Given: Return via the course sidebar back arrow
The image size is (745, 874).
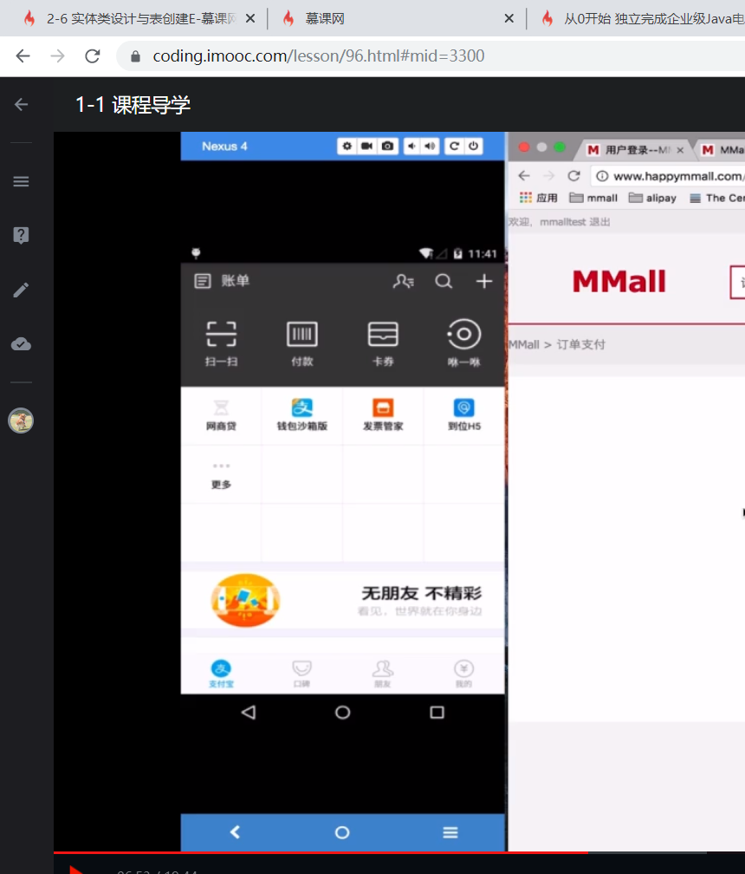Looking at the screenshot, I should pos(21,104).
